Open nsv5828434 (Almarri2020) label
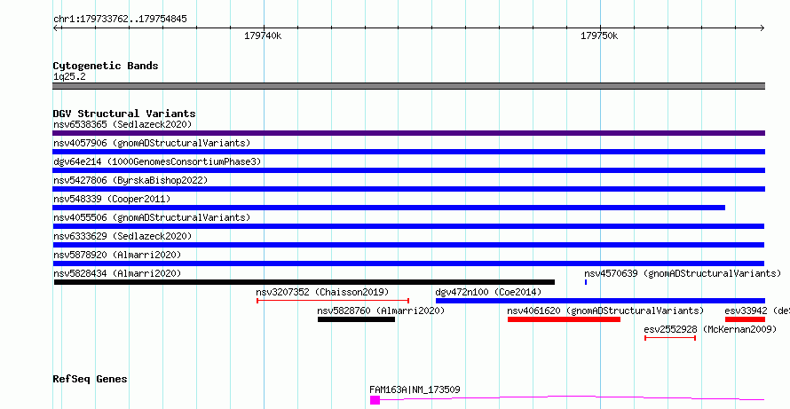 pos(117,273)
